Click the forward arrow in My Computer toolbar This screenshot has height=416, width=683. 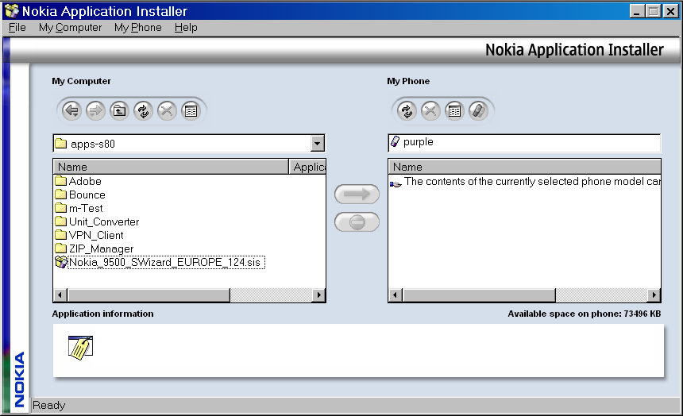pyautogui.click(x=95, y=110)
